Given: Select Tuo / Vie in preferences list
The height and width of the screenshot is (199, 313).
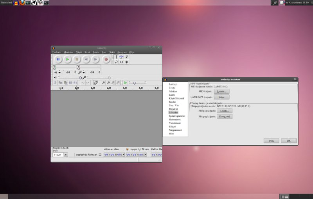Looking at the screenshot, I should point(174,105).
